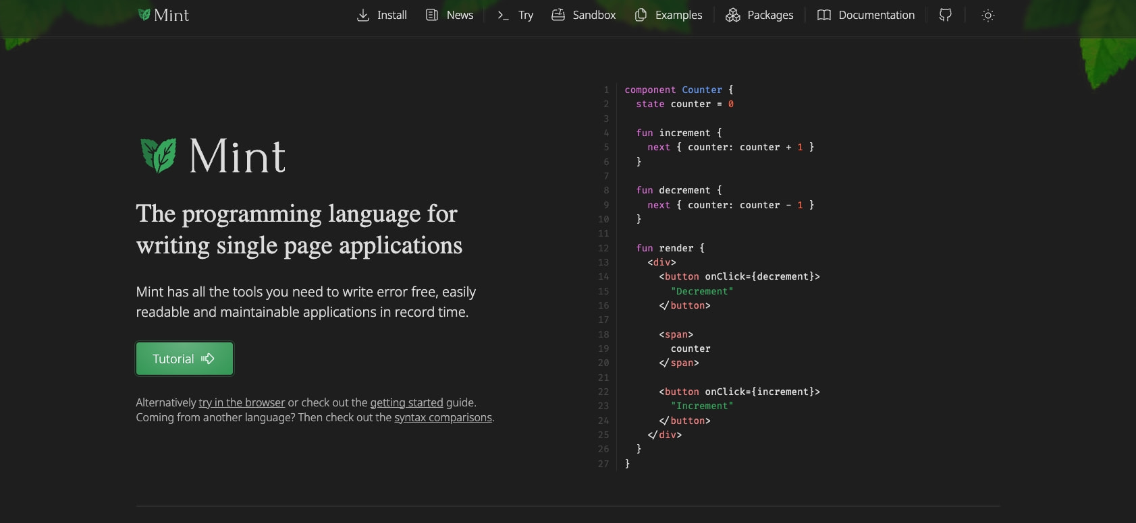
Task: Click 'onClick={increment}' button tag line
Action: [739, 392]
